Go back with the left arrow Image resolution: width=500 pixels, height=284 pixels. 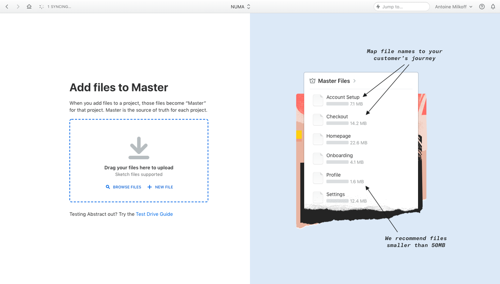7,7
